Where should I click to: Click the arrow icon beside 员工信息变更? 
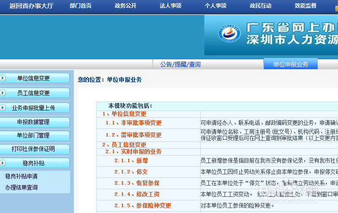[3, 93]
